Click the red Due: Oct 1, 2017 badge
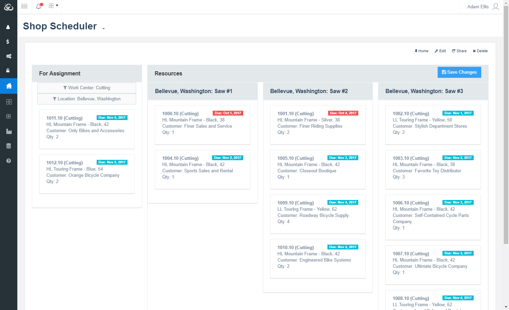Viewport: 509px width, 310px height. [228, 113]
